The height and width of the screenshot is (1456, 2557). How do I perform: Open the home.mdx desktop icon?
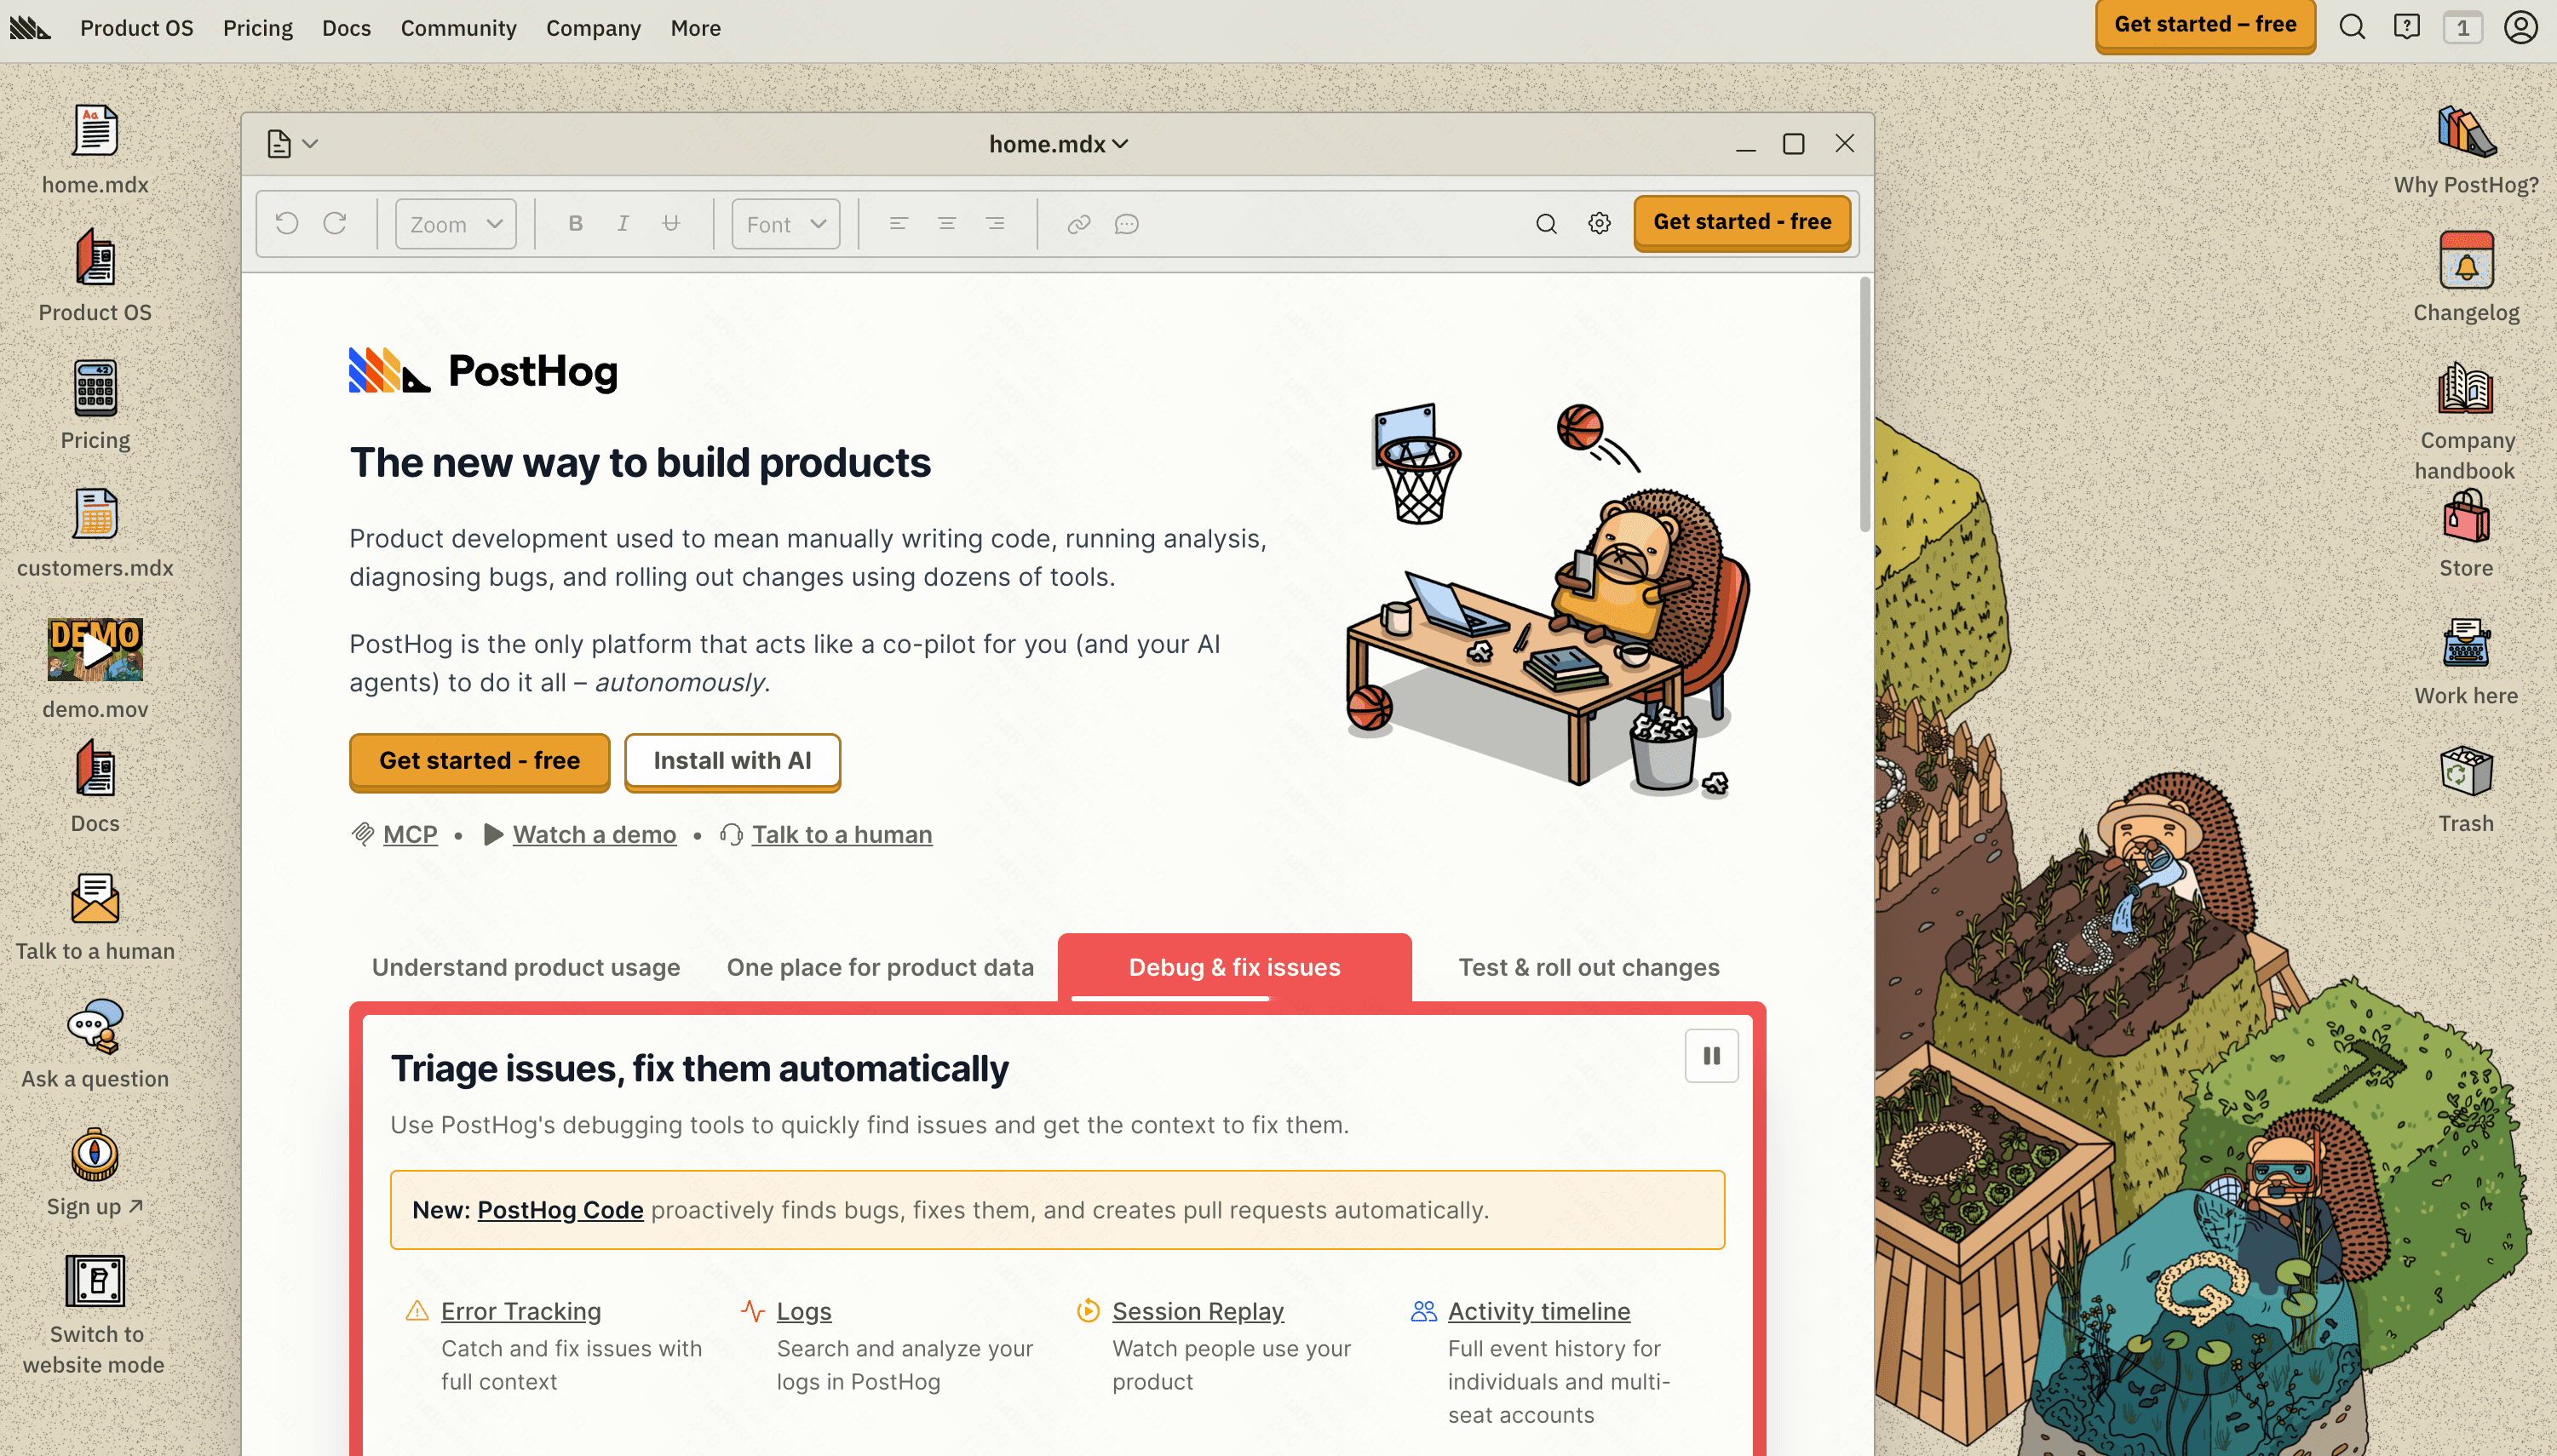click(95, 131)
